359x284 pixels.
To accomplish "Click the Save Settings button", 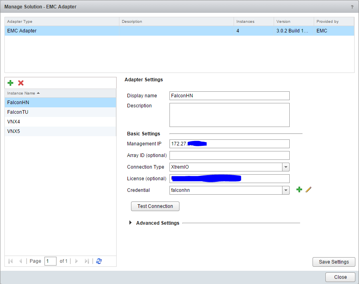I will (333, 262).
